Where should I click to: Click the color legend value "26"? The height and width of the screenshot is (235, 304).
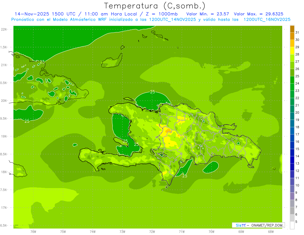point(297,69)
